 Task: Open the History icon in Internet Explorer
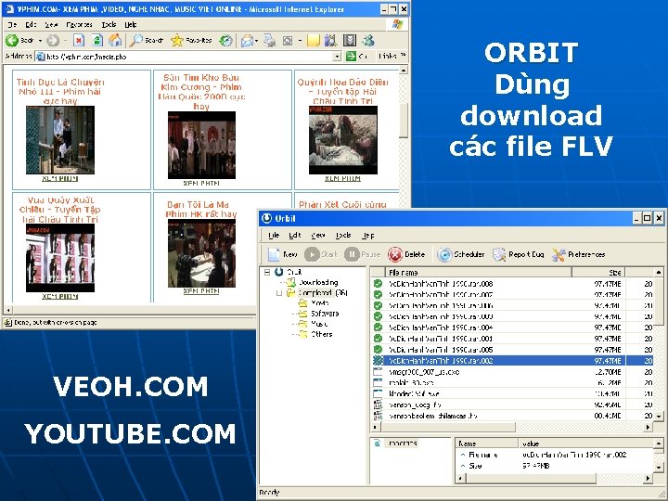point(225,41)
